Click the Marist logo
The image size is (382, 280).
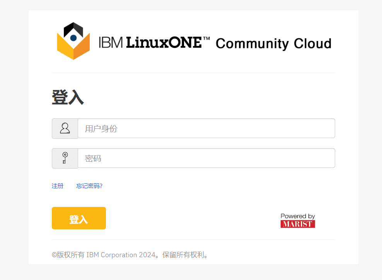(x=298, y=224)
